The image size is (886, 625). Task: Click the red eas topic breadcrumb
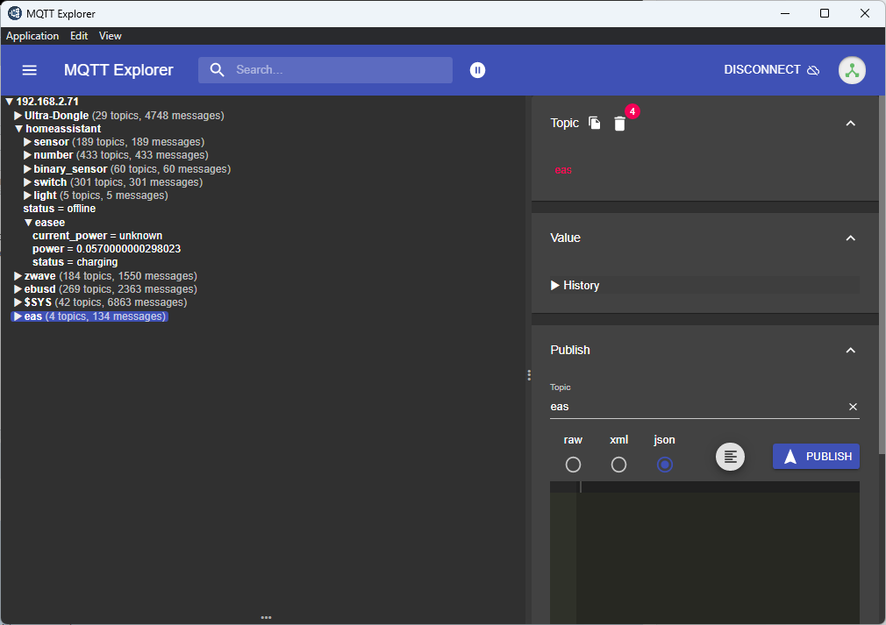[563, 170]
